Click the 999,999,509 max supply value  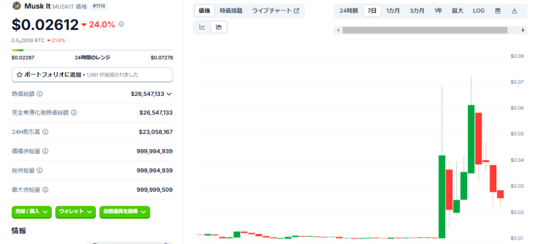[x=155, y=190]
